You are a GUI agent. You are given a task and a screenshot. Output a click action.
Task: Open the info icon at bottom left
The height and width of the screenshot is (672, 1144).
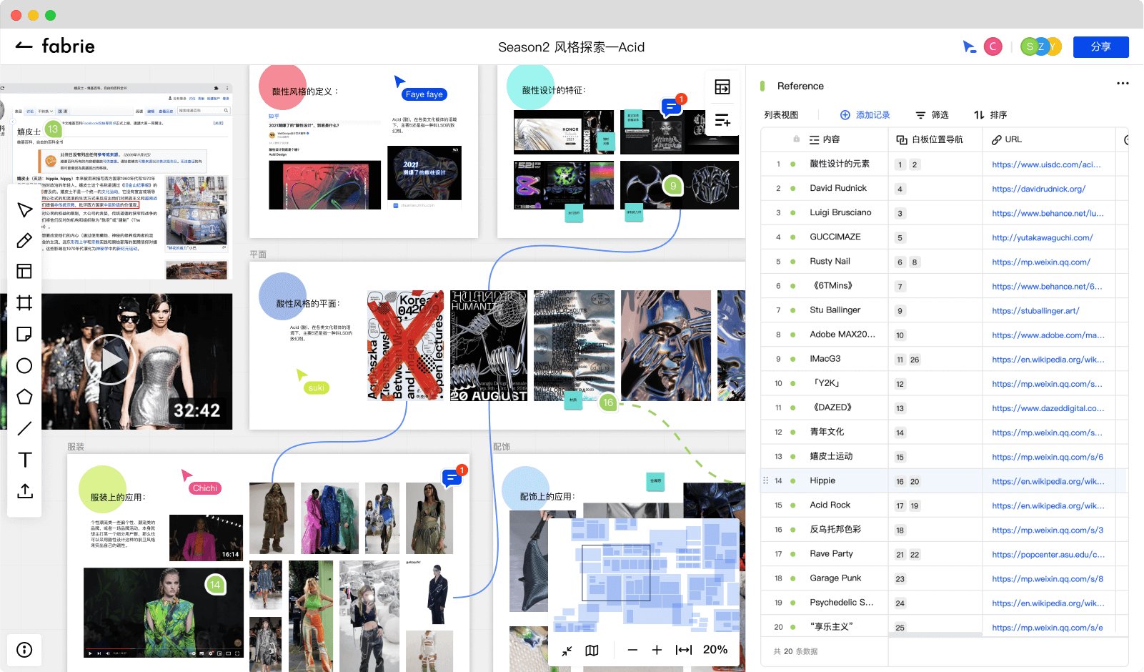(24, 650)
